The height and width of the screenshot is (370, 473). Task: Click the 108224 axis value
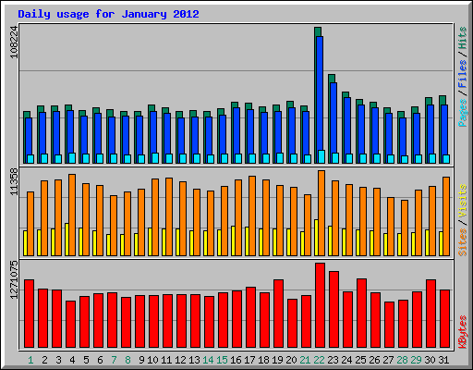14,43
